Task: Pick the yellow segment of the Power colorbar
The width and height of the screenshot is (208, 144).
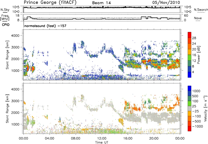Action: pos(190,52)
